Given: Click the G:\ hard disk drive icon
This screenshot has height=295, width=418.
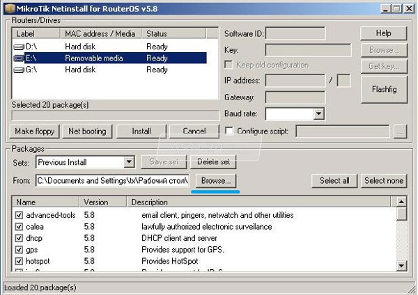Looking at the screenshot, I should pyautogui.click(x=19, y=70).
